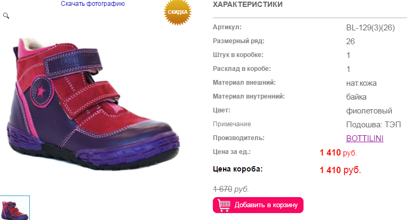Click the нат.кожа material value
Viewport: 407px width, 220px height.
pyautogui.click(x=361, y=83)
